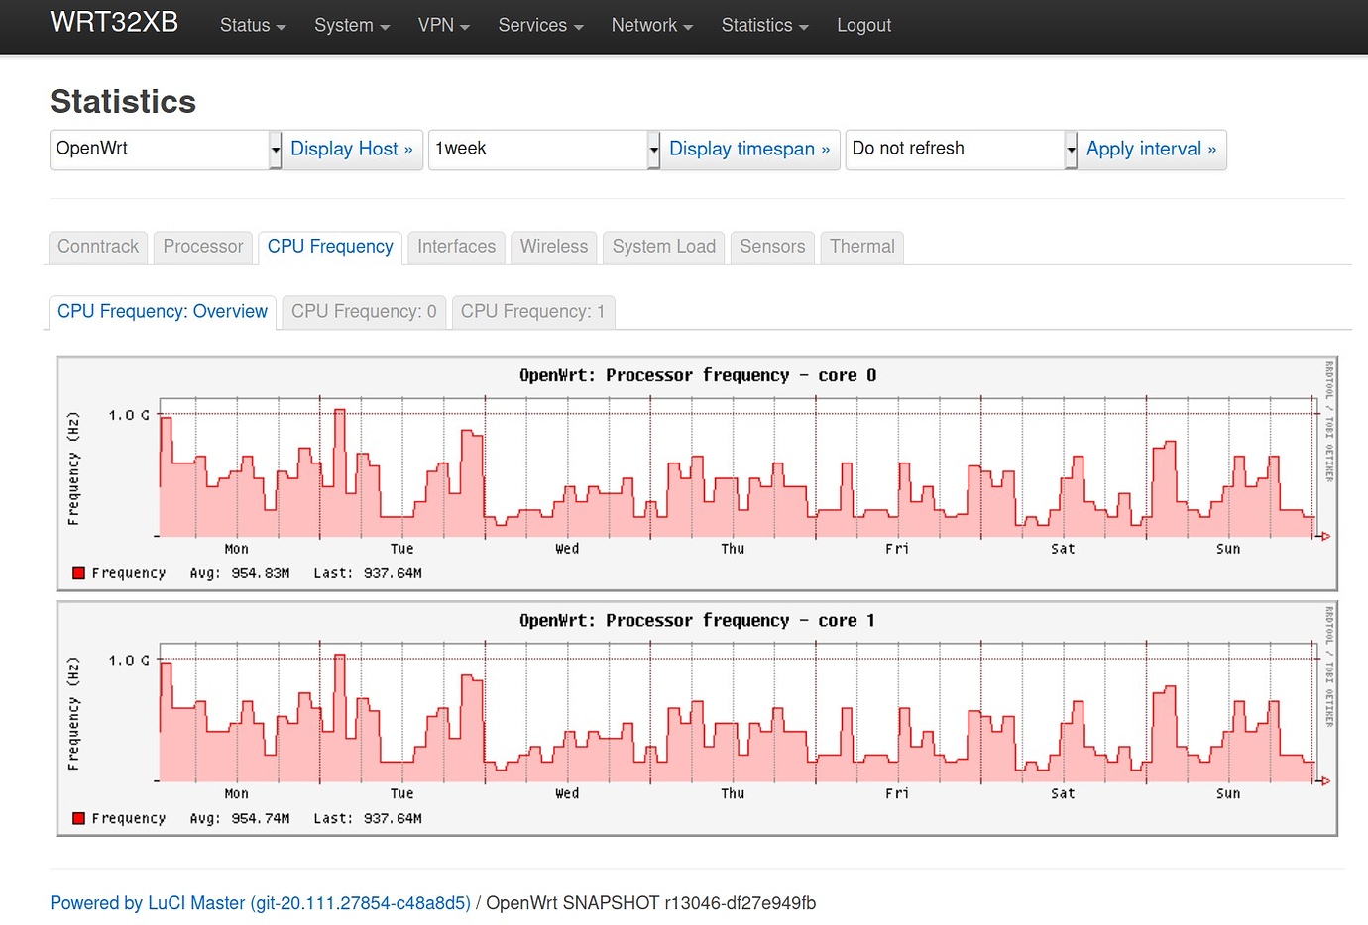This screenshot has width=1368, height=925.
Task: Open the Statistics navbar menu
Action: point(764,26)
